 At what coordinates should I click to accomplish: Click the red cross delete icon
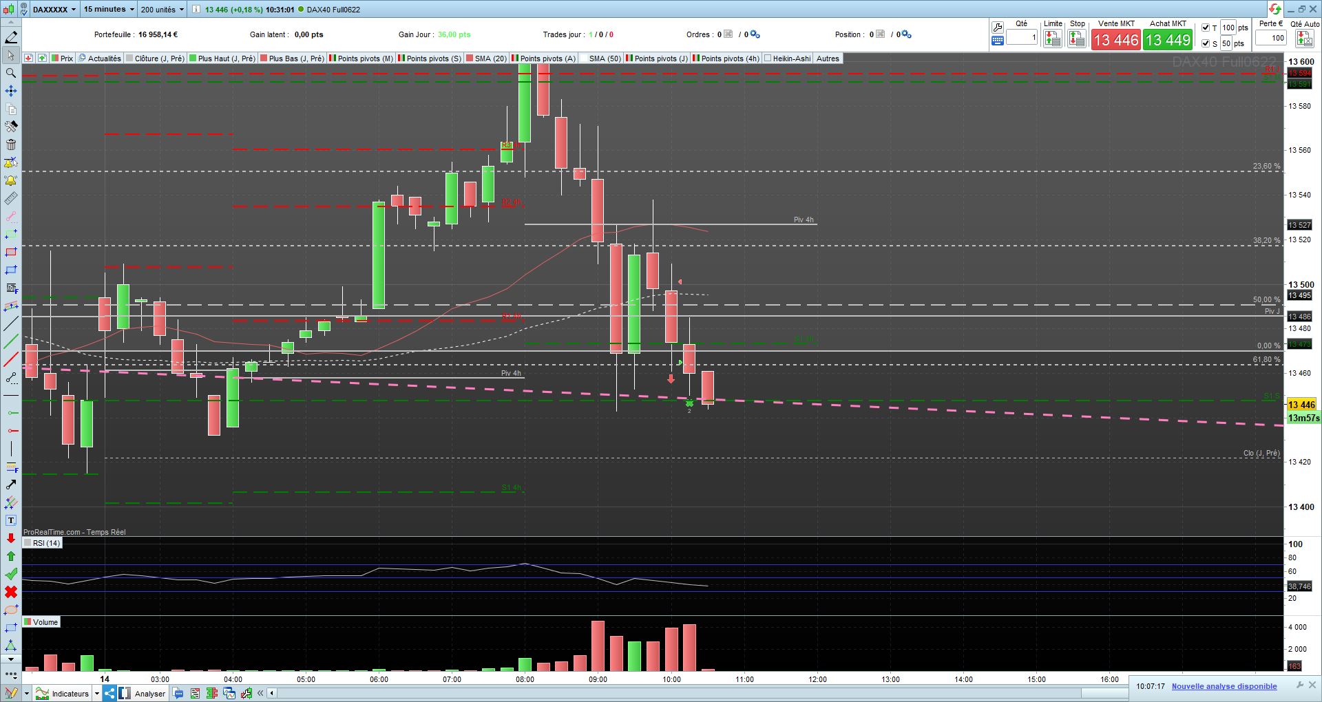pyautogui.click(x=11, y=592)
